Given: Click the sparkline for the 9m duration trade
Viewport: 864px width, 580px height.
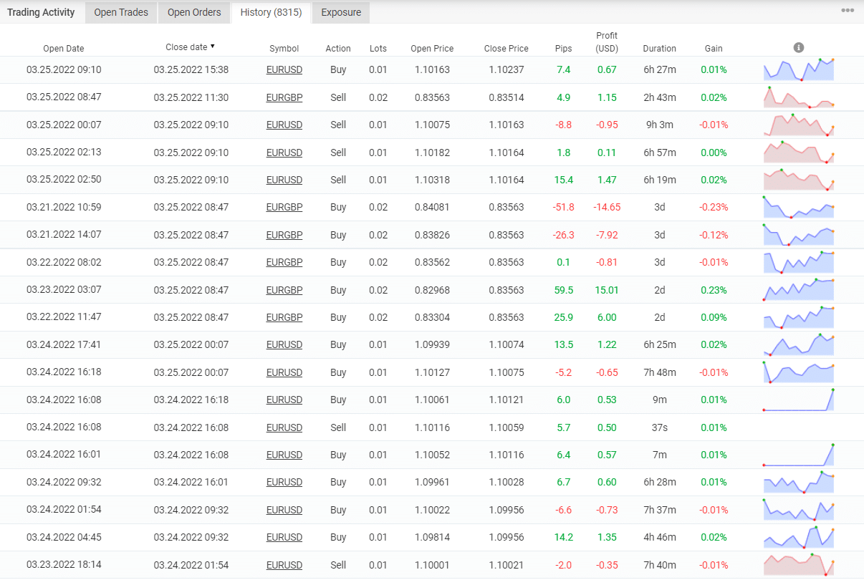Looking at the screenshot, I should point(799,400).
